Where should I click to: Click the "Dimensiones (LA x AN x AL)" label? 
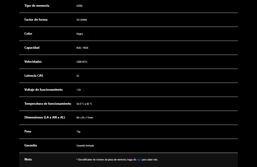click(45, 117)
